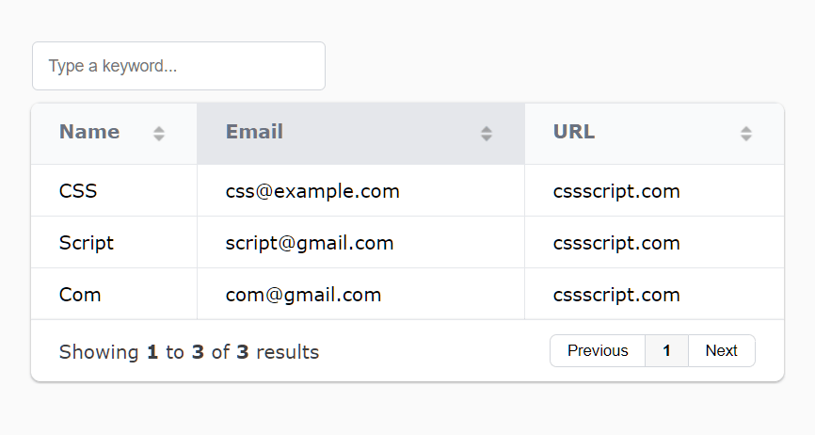Click the Name column header
The image size is (815, 435).
pos(115,134)
